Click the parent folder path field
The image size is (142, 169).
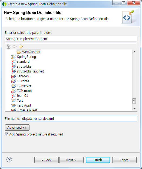pos(71,39)
